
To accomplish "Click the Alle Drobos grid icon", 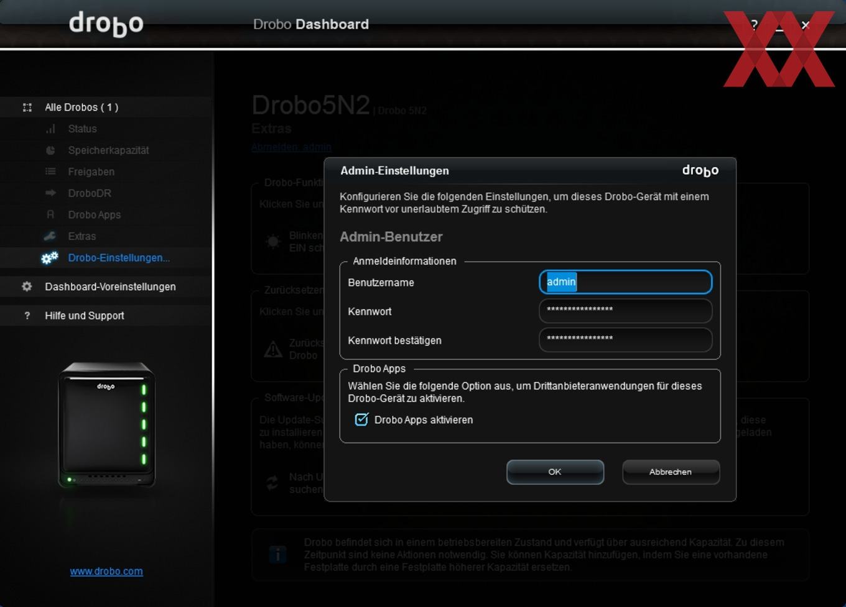I will coord(27,107).
